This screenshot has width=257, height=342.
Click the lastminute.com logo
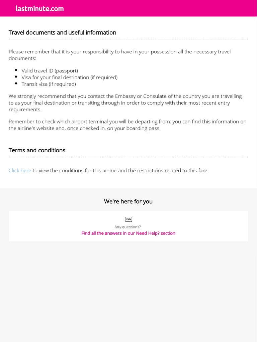coord(39,8)
